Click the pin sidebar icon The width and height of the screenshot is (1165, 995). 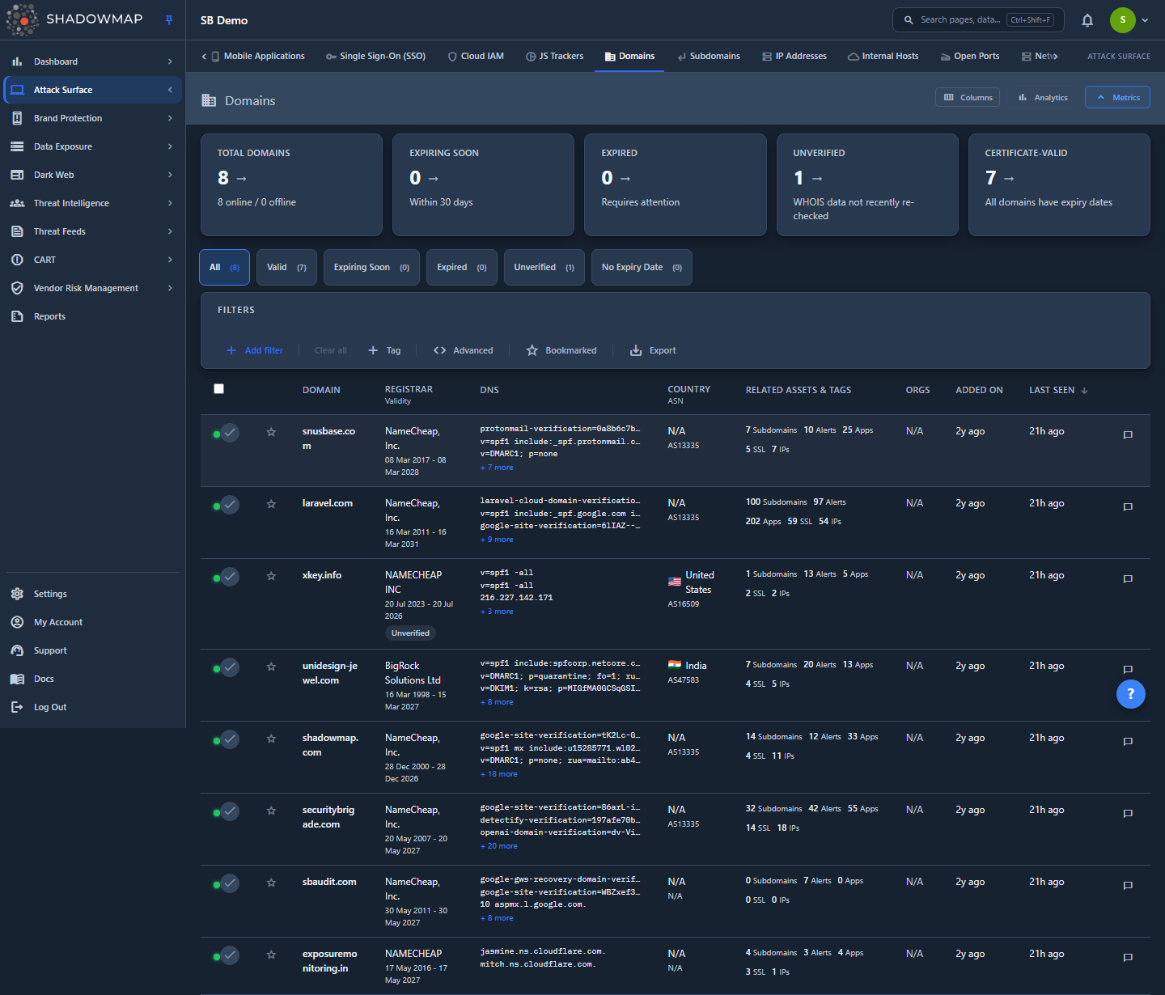pyautogui.click(x=169, y=20)
